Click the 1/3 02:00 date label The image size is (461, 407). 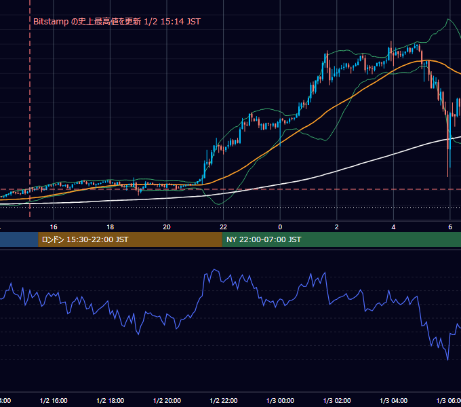click(x=337, y=401)
